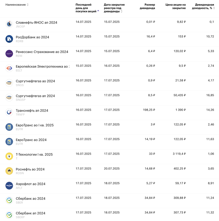Click the Аэрофлот logo icon
The image size is (219, 221).
click(9, 186)
